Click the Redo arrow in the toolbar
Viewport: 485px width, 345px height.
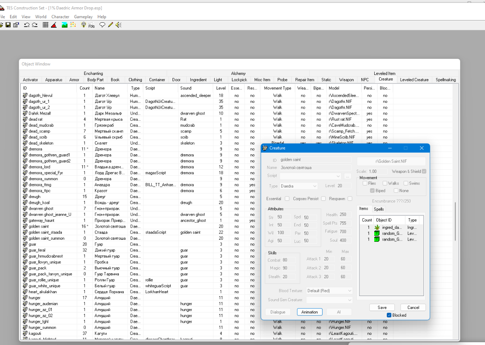click(34, 25)
